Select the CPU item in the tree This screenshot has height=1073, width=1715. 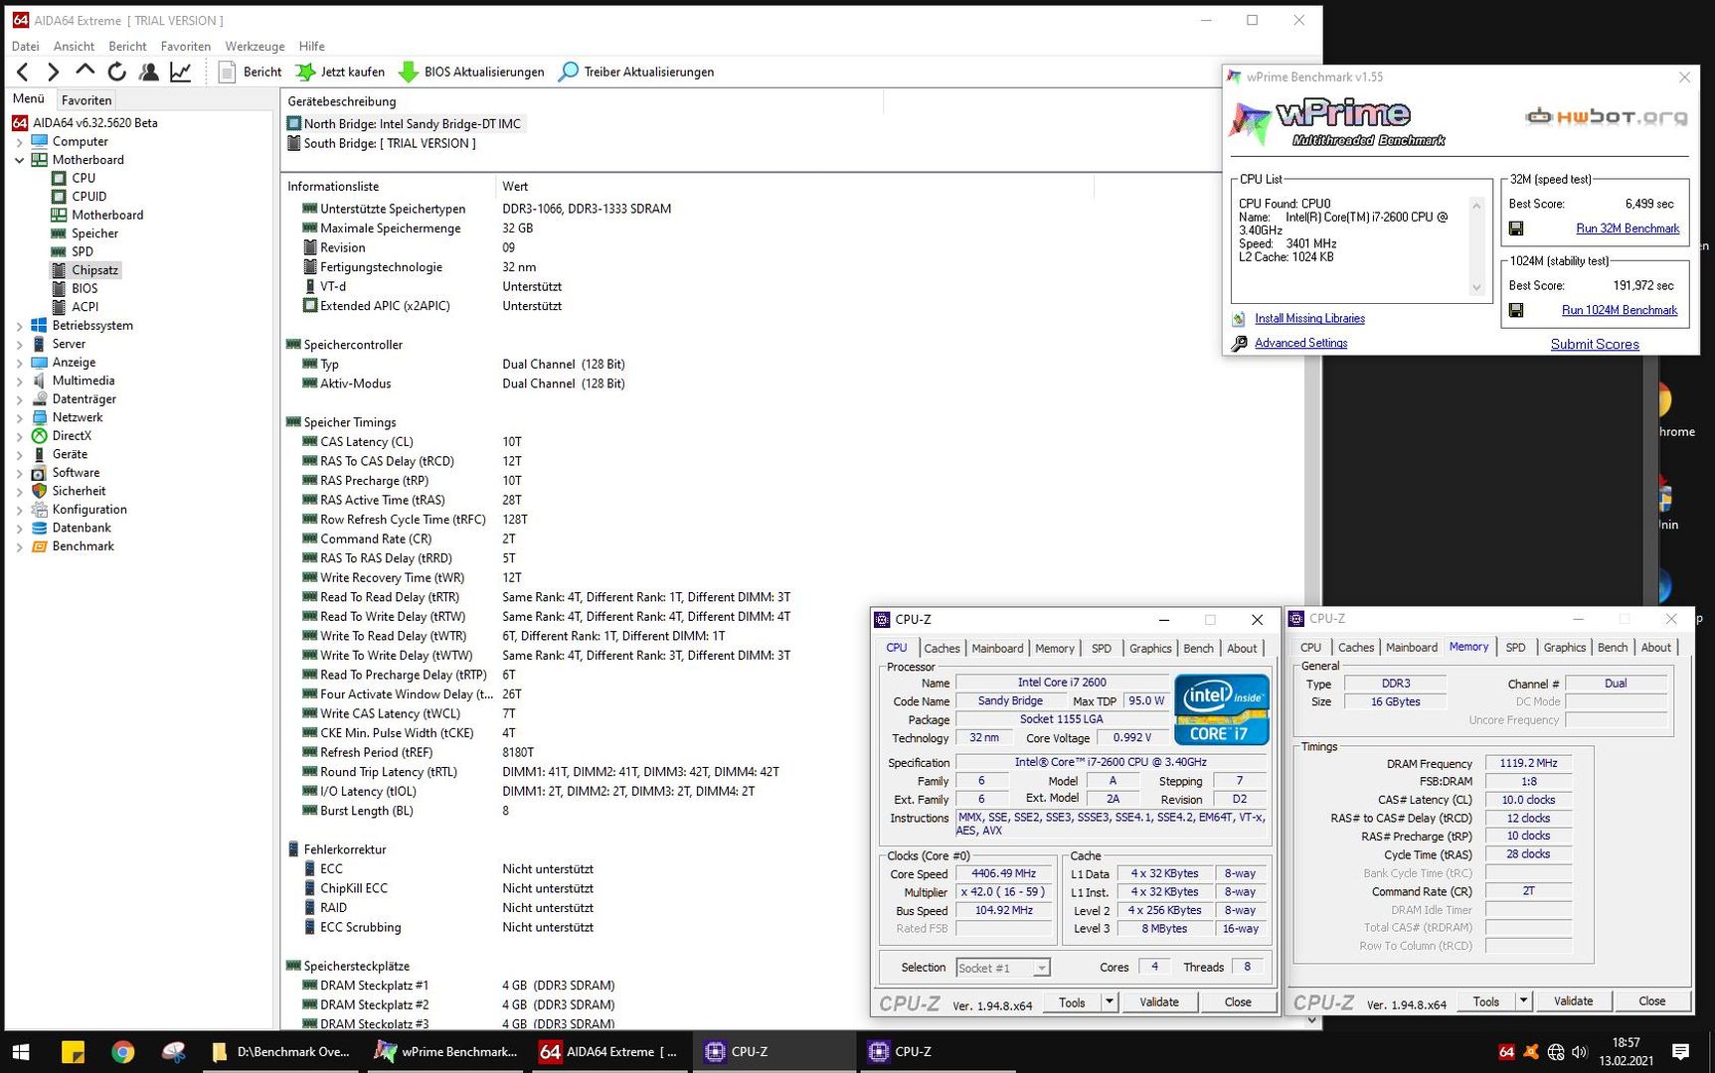tap(84, 178)
